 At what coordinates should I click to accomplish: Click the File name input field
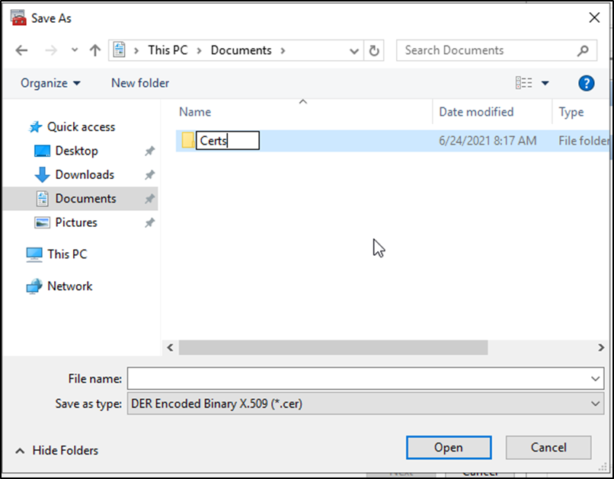click(x=358, y=378)
